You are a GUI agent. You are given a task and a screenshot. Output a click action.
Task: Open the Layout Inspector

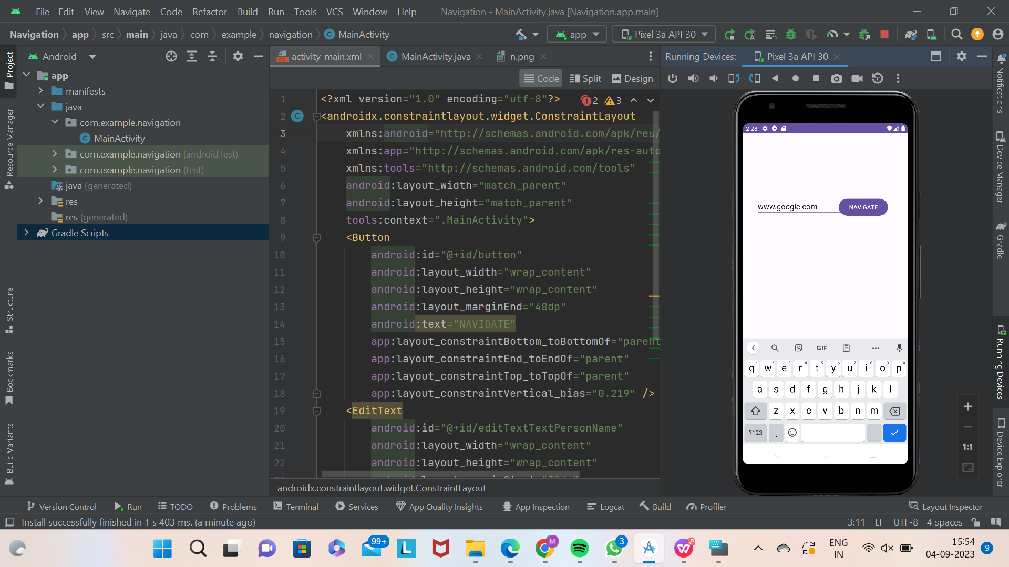click(946, 506)
